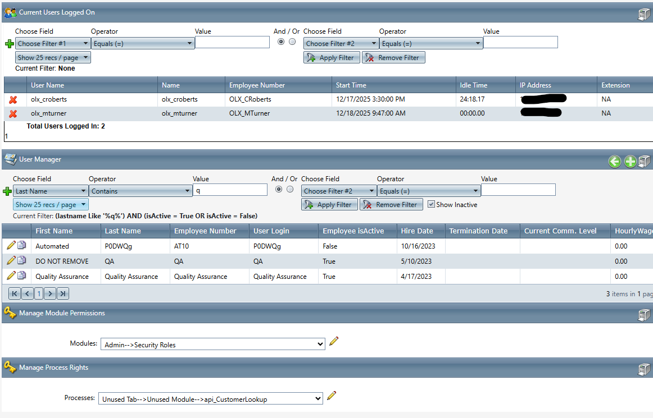This screenshot has height=418, width=653.
Task: Edit selected process rights pencil icon
Action: (332, 396)
